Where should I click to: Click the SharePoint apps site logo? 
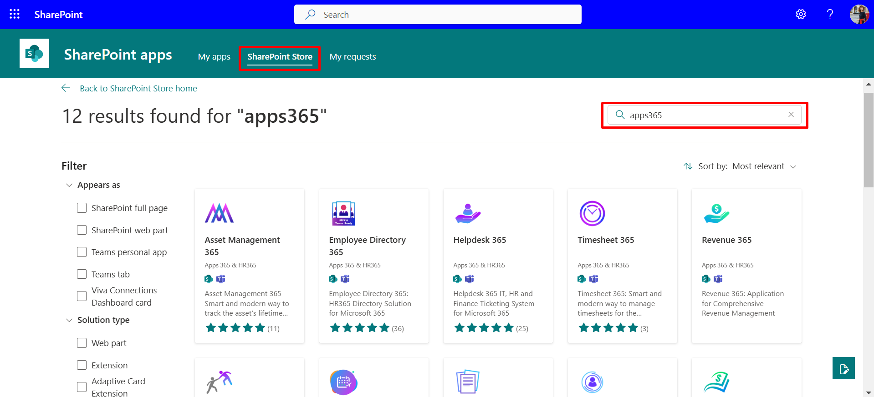point(34,53)
